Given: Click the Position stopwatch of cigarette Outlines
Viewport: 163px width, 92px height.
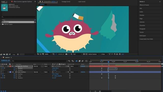Looking at the screenshot, I should (14, 68).
